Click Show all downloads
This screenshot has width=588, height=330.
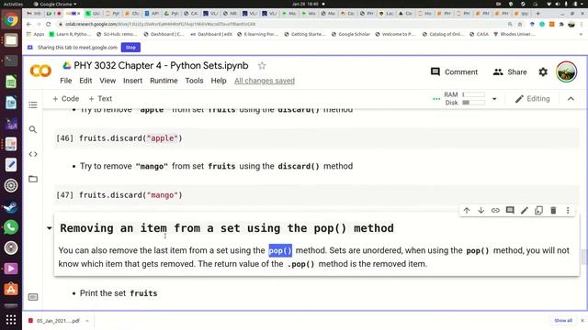coord(563,321)
